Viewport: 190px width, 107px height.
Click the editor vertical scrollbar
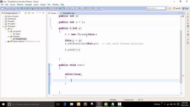pyautogui.click(x=181, y=57)
